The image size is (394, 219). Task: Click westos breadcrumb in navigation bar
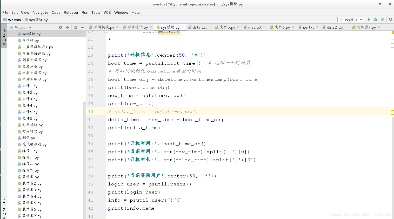pos(12,20)
